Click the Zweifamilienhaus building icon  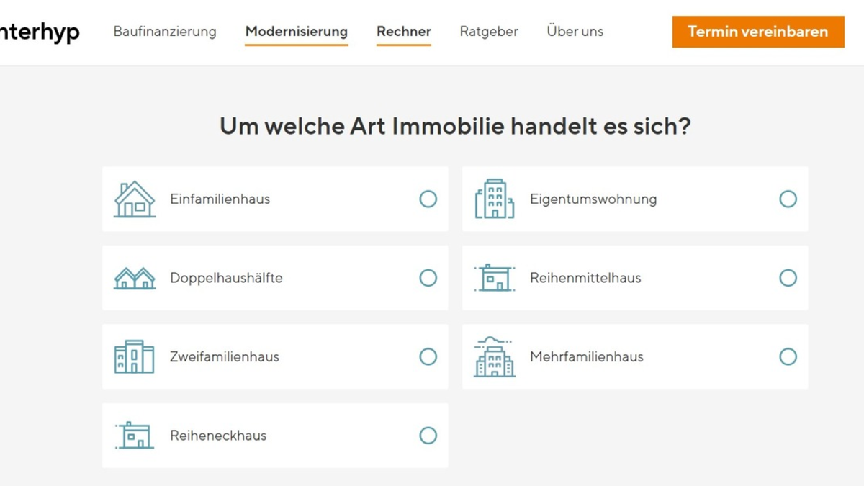point(134,356)
